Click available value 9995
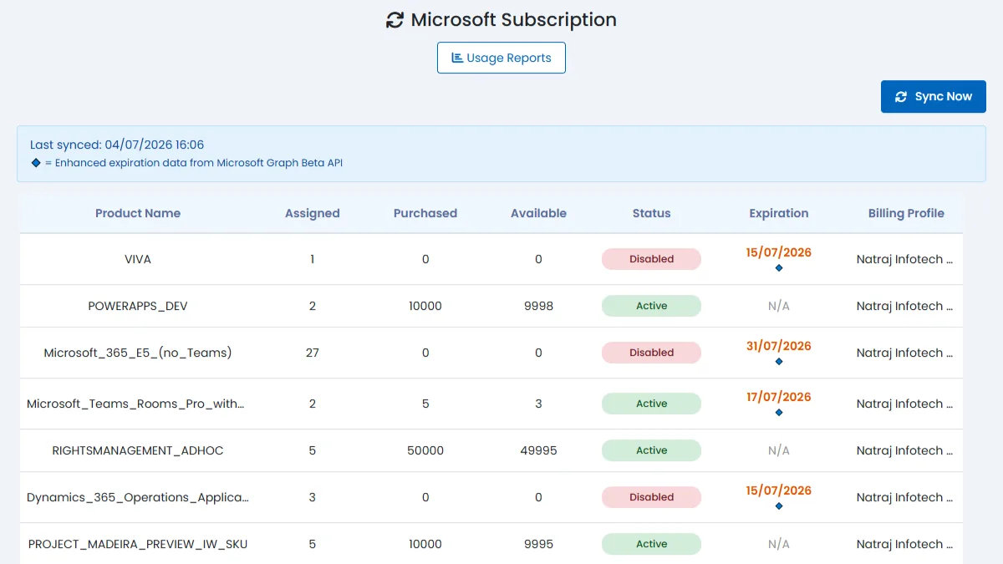Viewport: 1003px width, 564px height. (538, 544)
